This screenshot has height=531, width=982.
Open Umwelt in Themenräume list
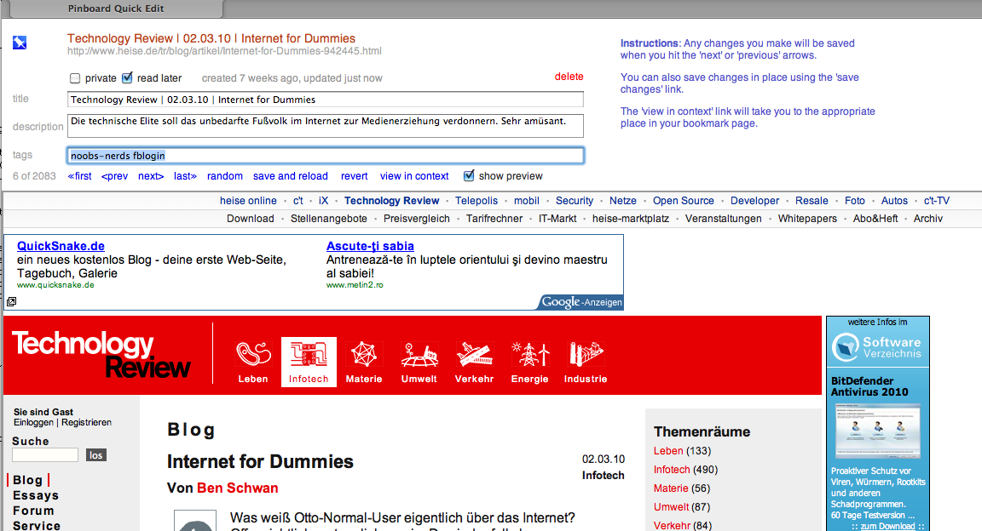[x=672, y=507]
